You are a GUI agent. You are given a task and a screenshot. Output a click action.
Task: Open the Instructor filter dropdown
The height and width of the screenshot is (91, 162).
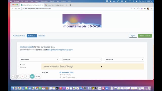(x=124, y=59)
